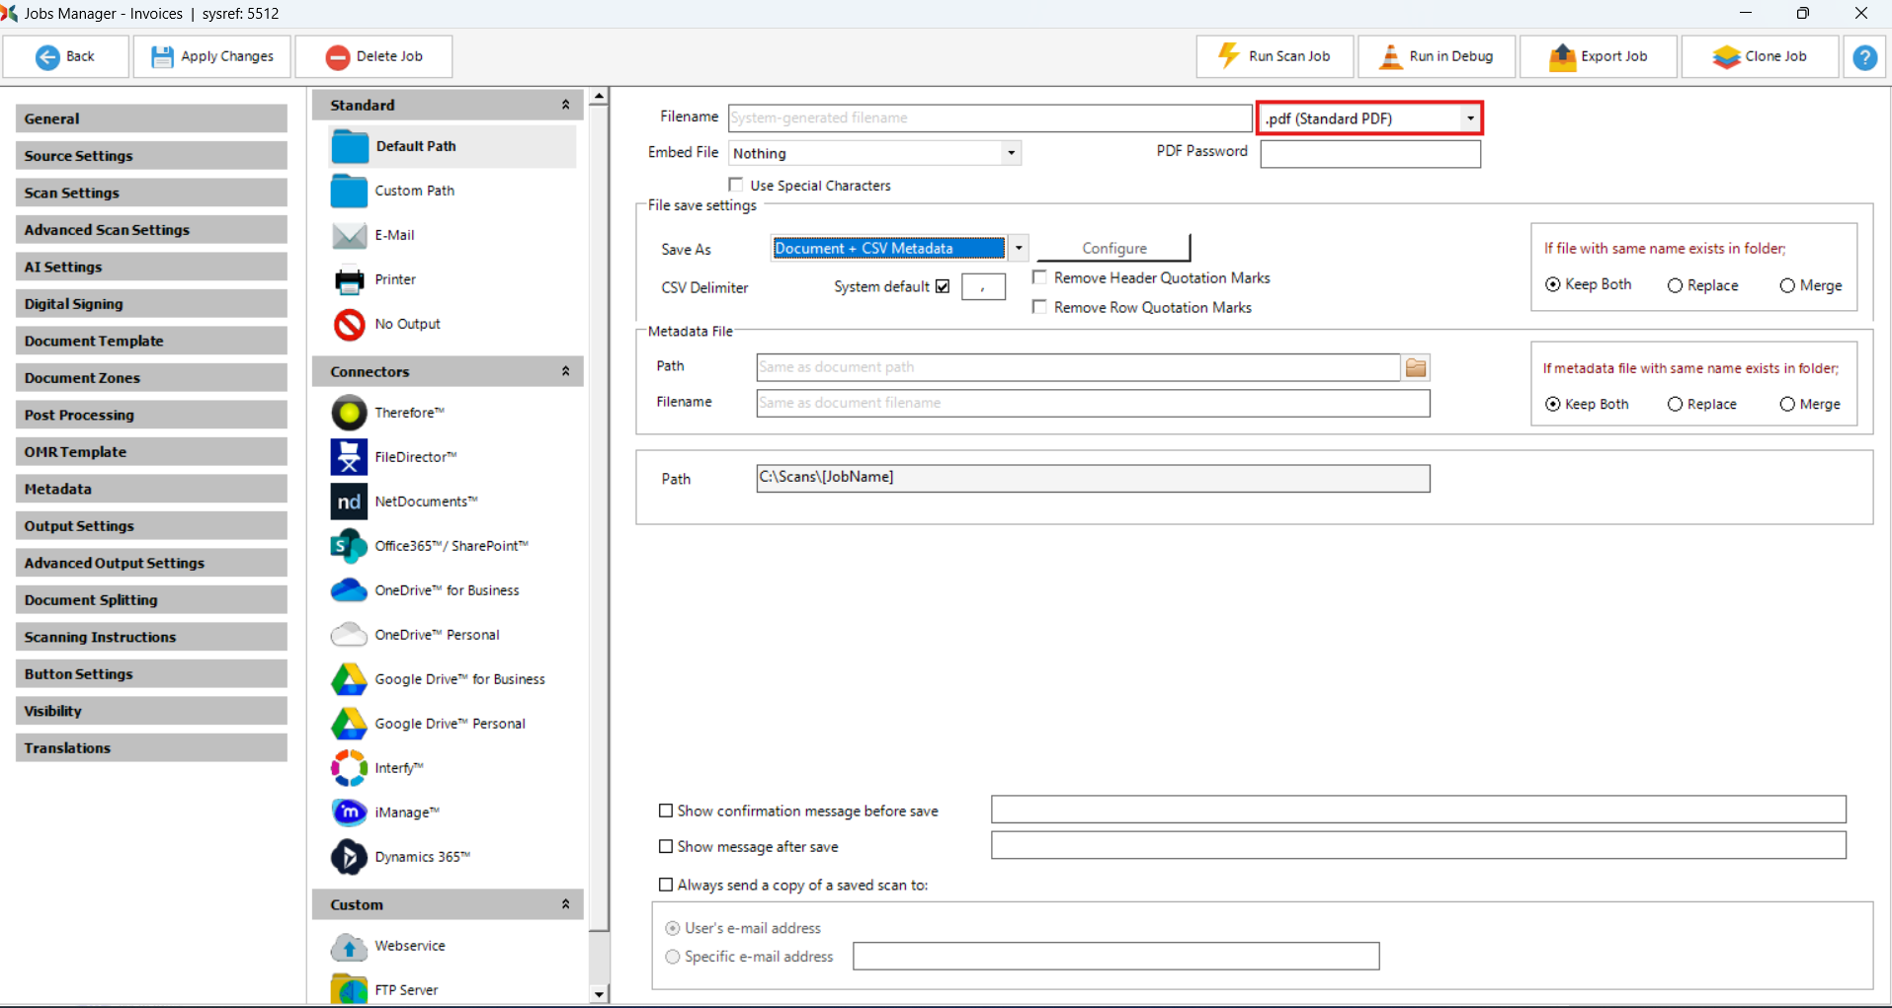
Task: Select the Dynamics 365 connector icon
Action: click(349, 857)
